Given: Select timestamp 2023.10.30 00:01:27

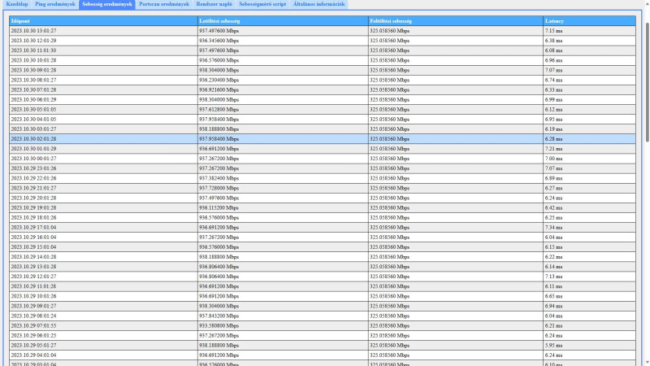Looking at the screenshot, I should click(33, 159).
